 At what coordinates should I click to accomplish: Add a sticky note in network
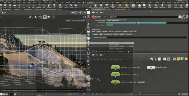point(178,59)
